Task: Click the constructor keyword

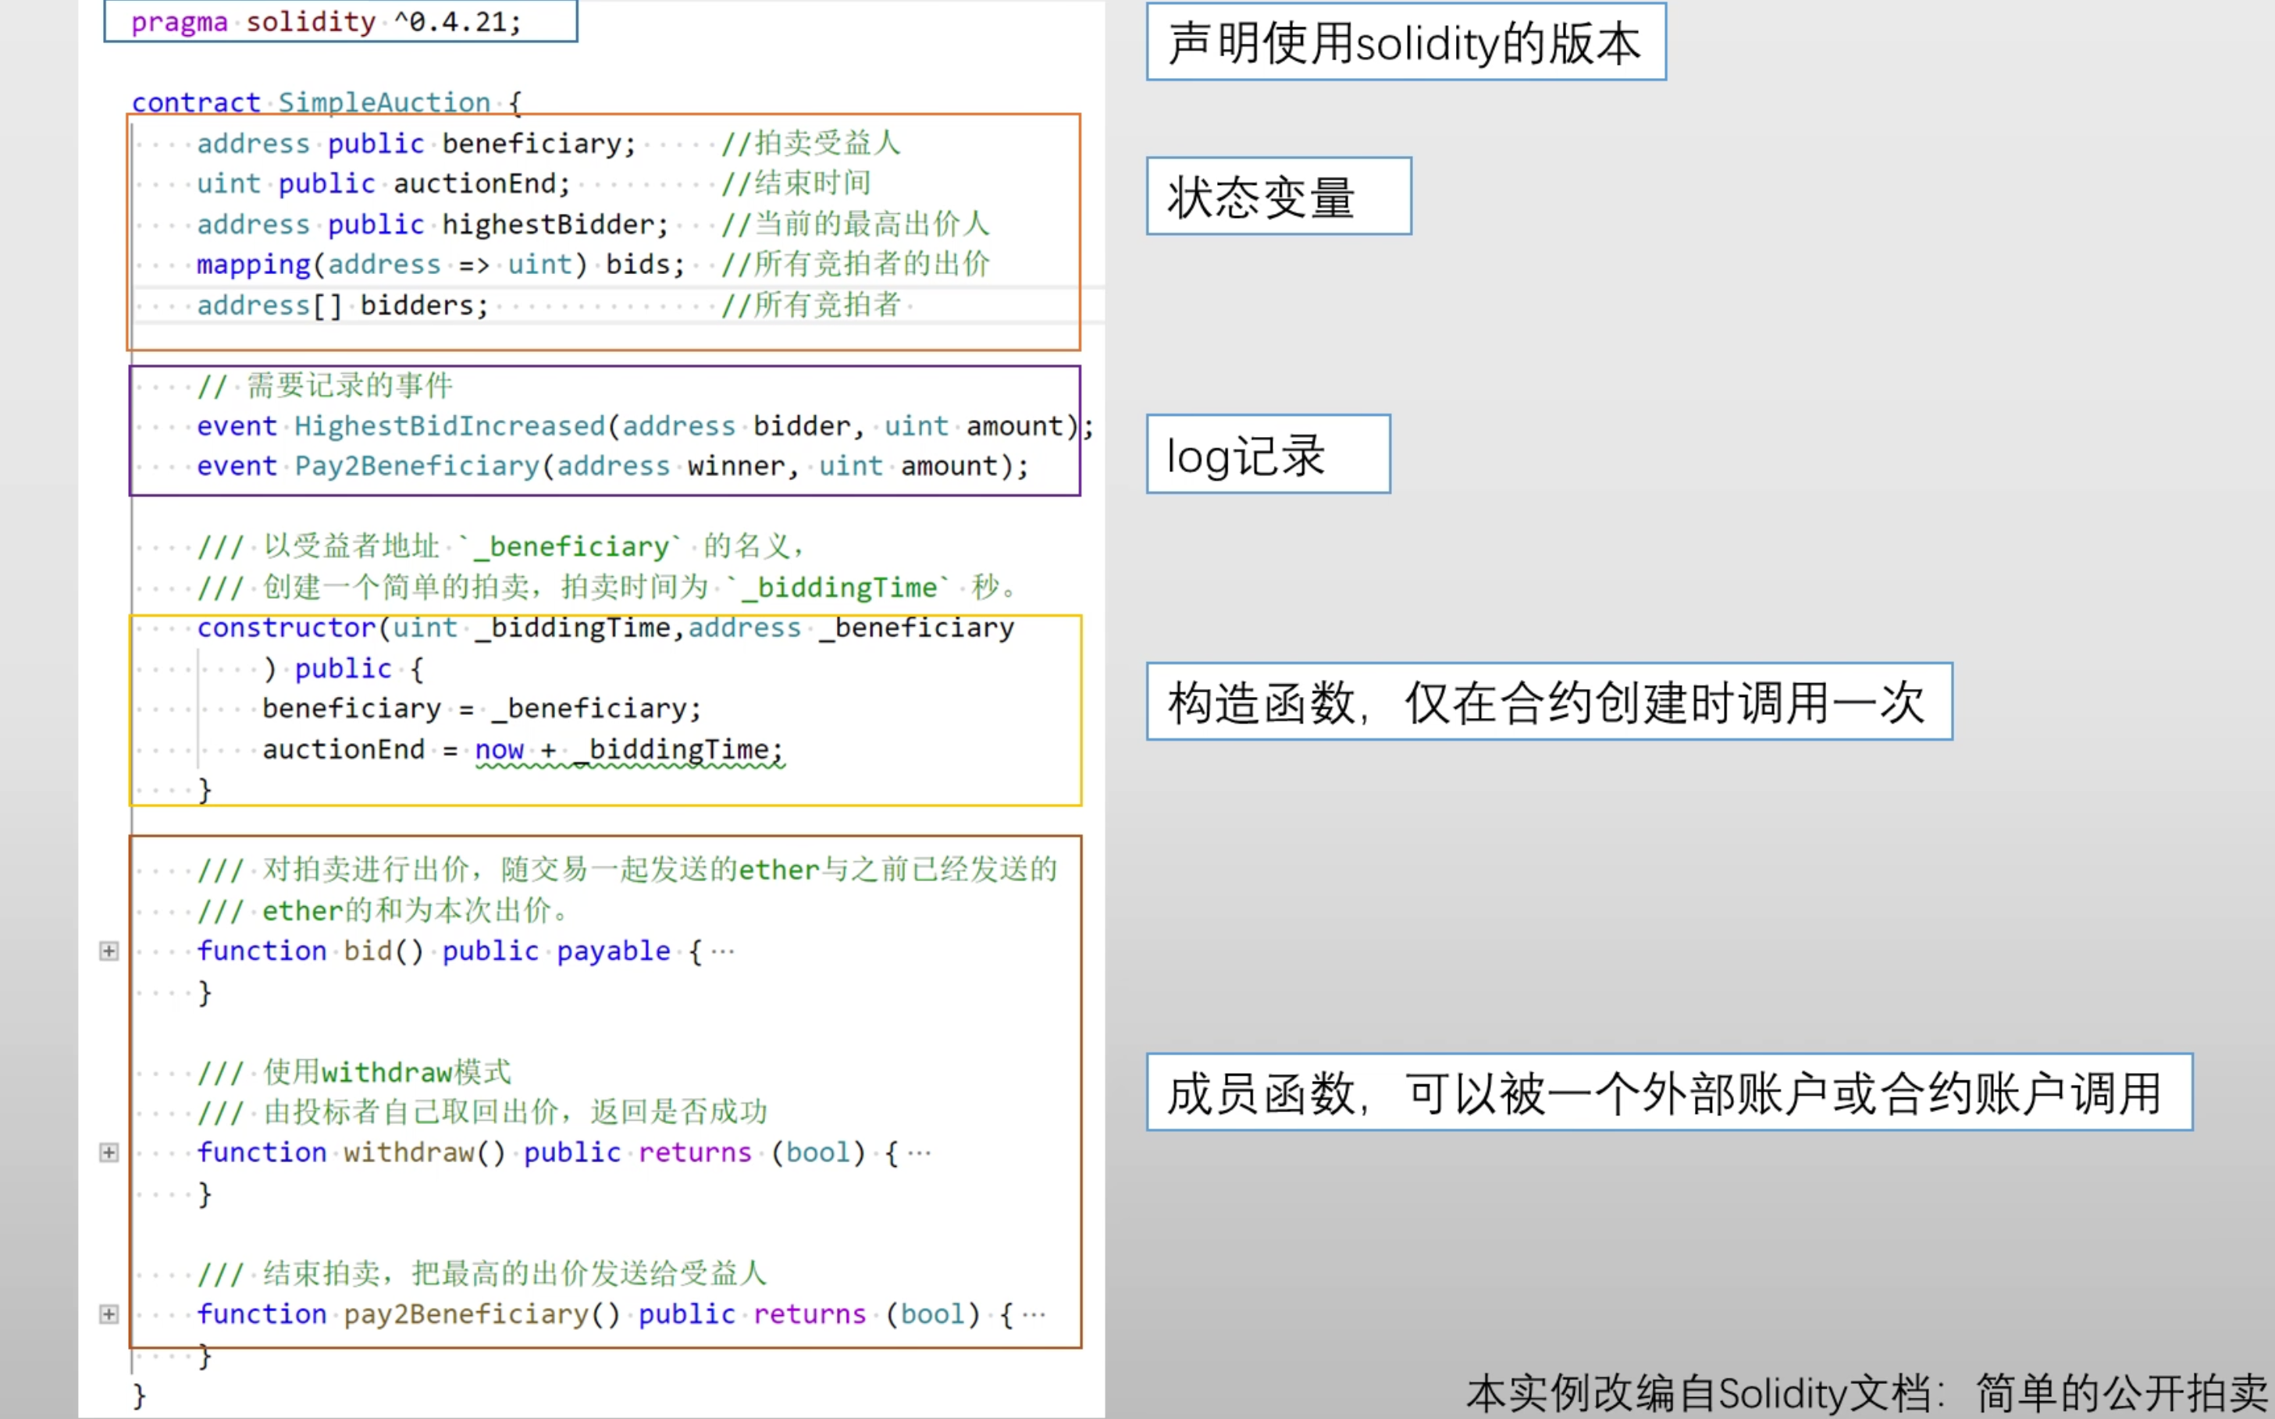Action: (287, 628)
